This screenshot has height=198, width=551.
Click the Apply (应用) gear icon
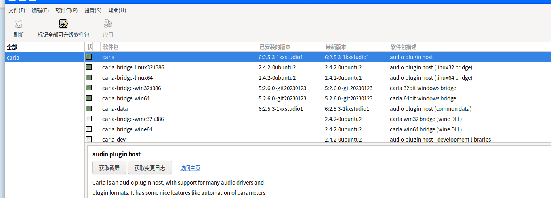click(x=108, y=24)
